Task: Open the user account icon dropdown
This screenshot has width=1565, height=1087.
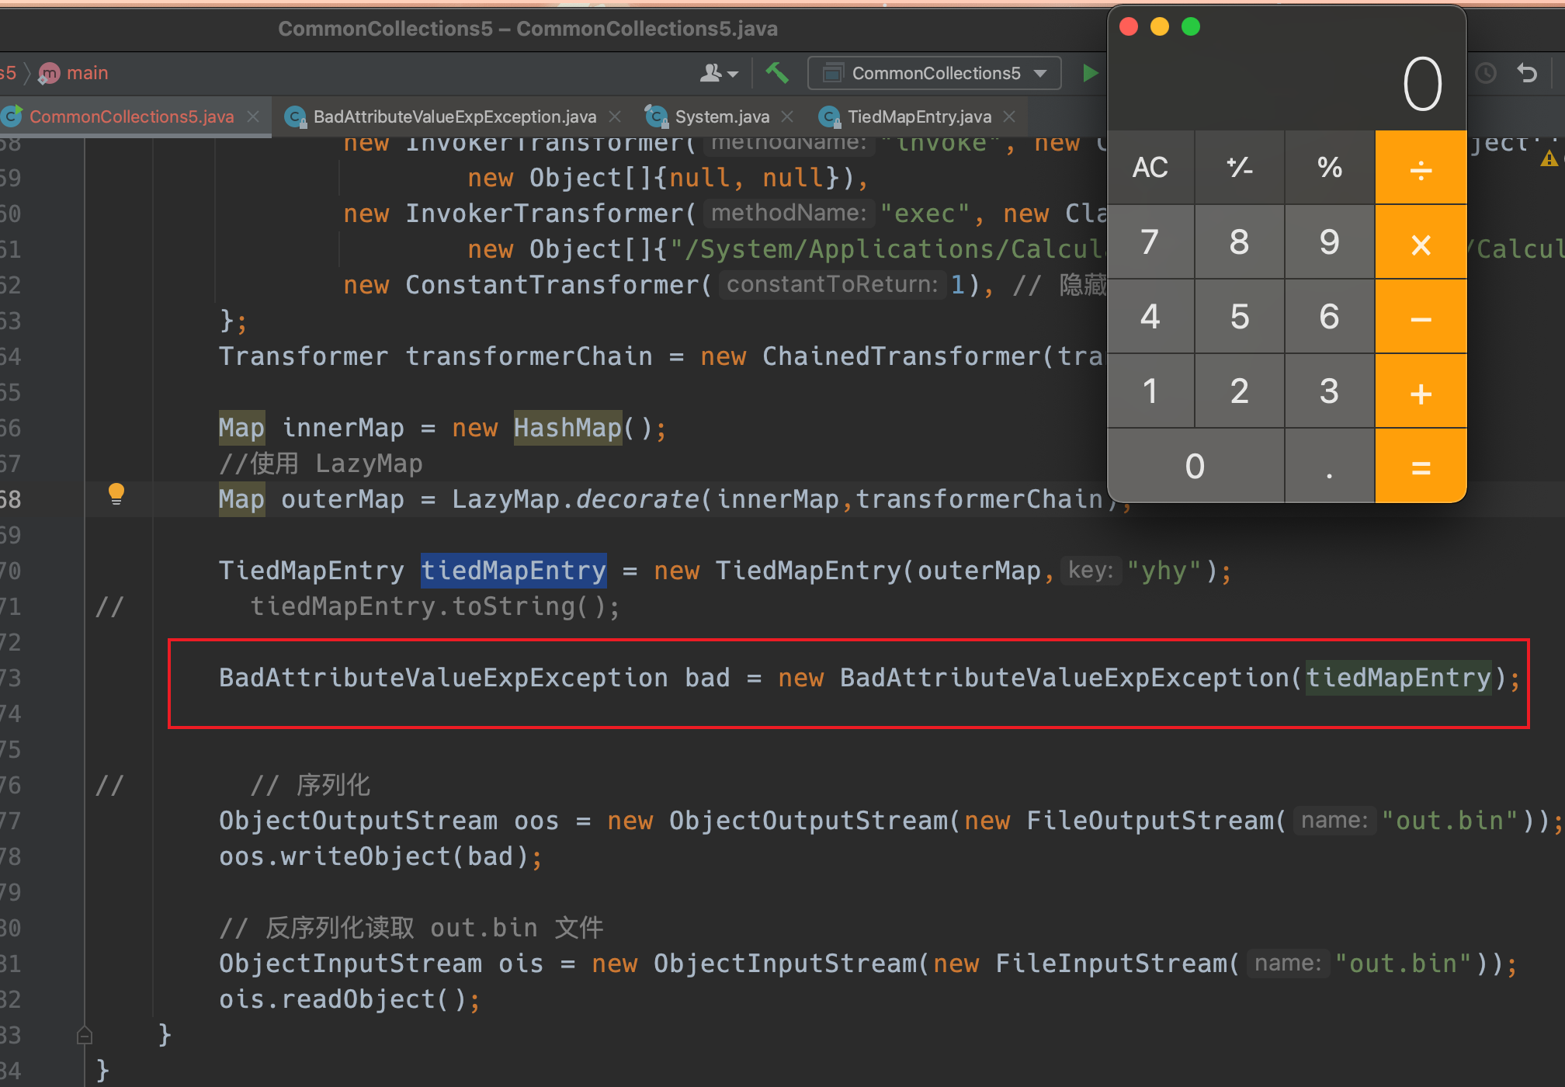Action: (718, 73)
